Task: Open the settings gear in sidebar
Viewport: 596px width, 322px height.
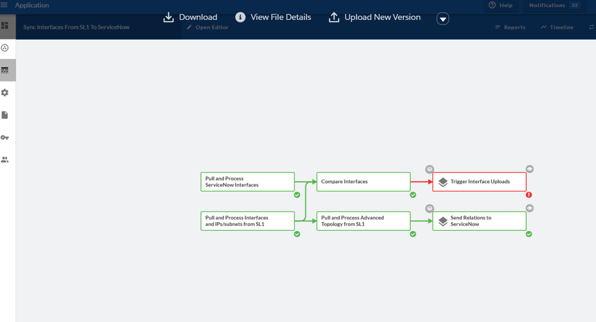Action: point(5,92)
